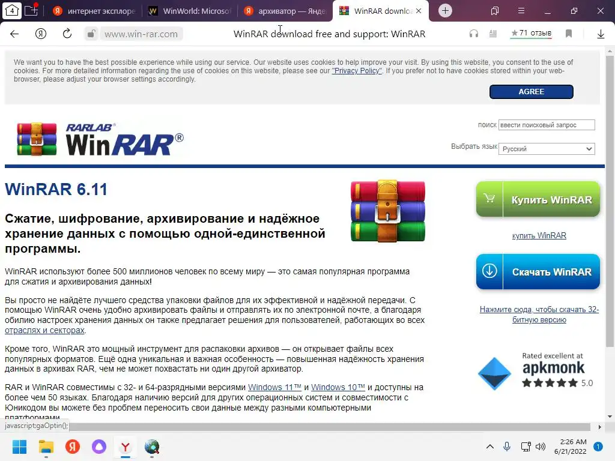Open the globe taskbar icon

152,447
